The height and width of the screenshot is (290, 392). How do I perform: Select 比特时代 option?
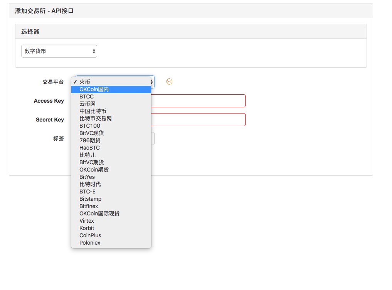point(111,184)
